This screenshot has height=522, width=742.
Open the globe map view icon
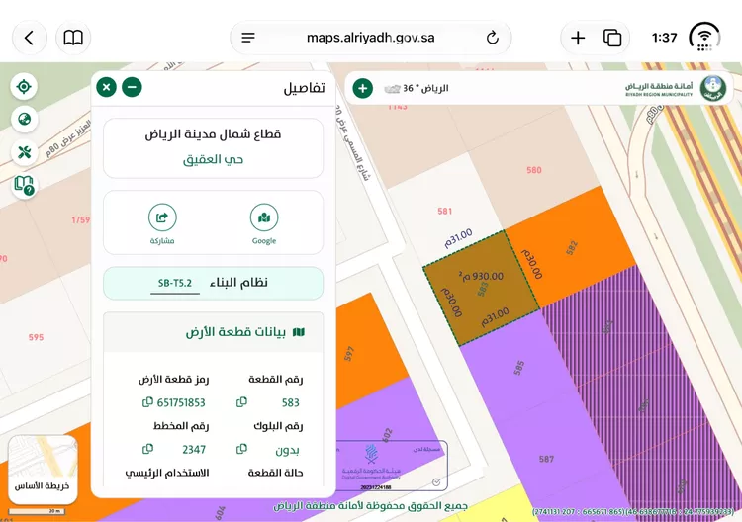tap(24, 120)
